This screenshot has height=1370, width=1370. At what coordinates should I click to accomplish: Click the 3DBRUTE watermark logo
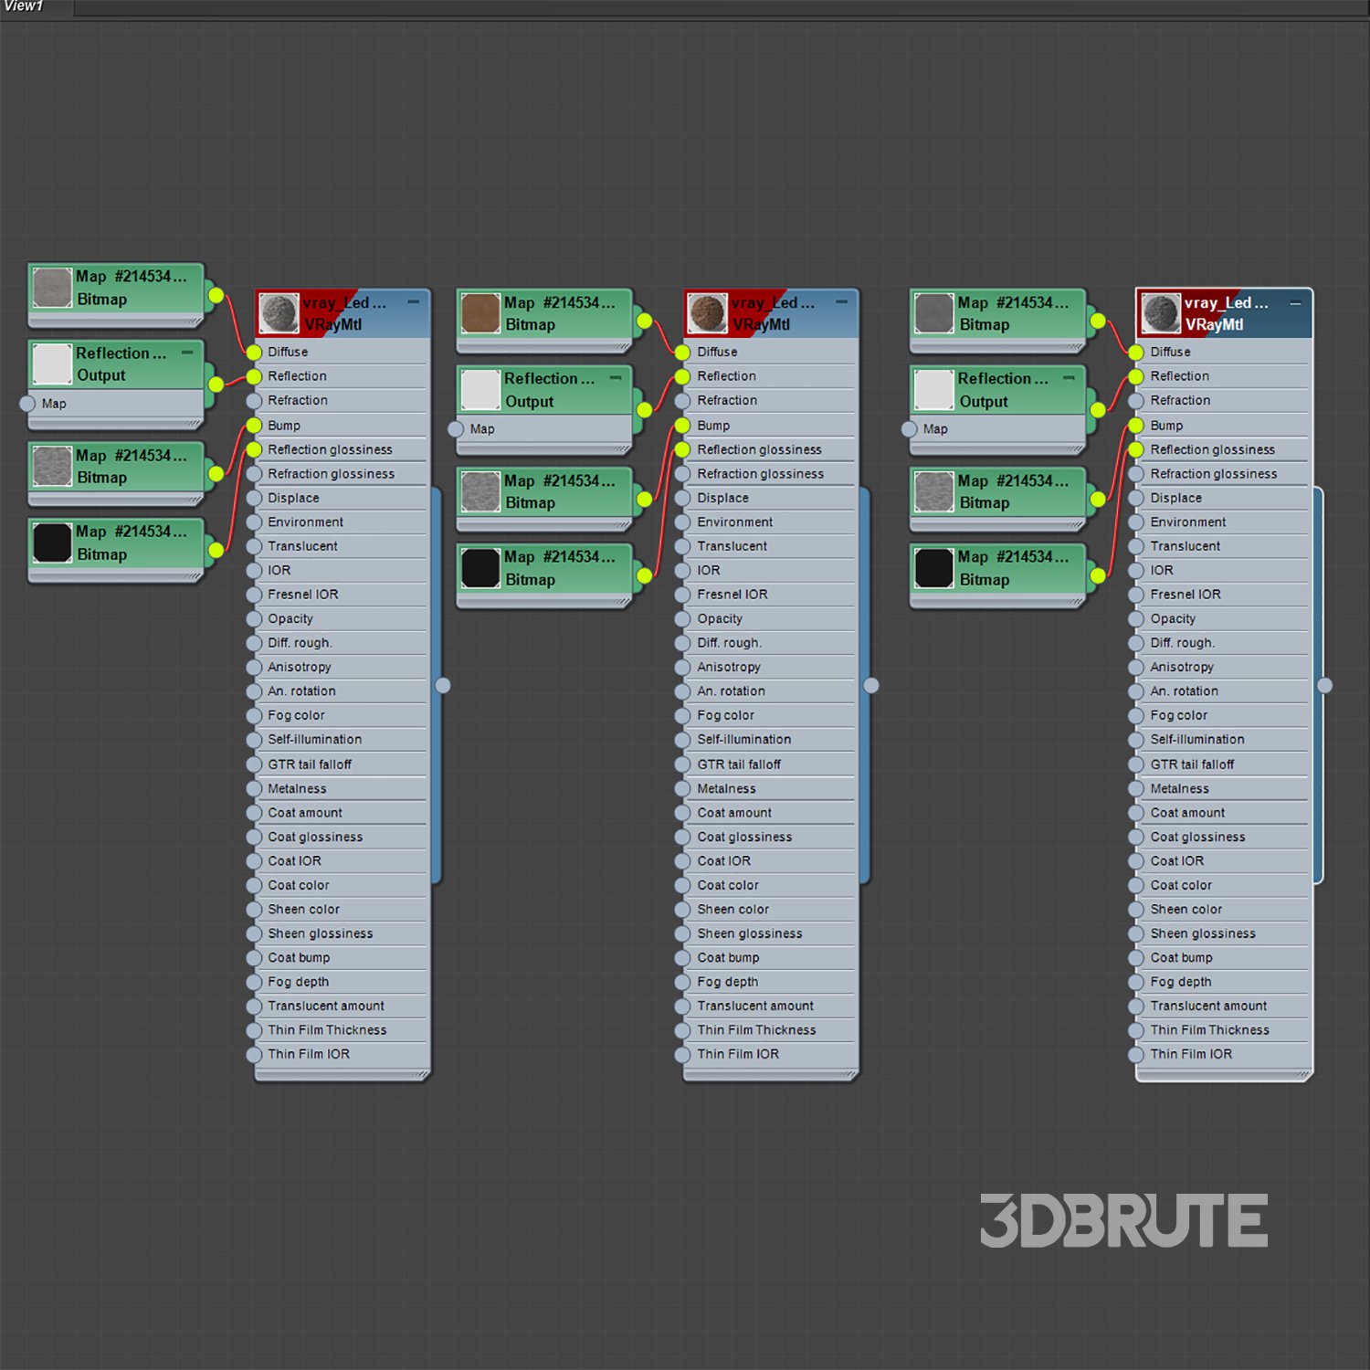[1123, 1220]
